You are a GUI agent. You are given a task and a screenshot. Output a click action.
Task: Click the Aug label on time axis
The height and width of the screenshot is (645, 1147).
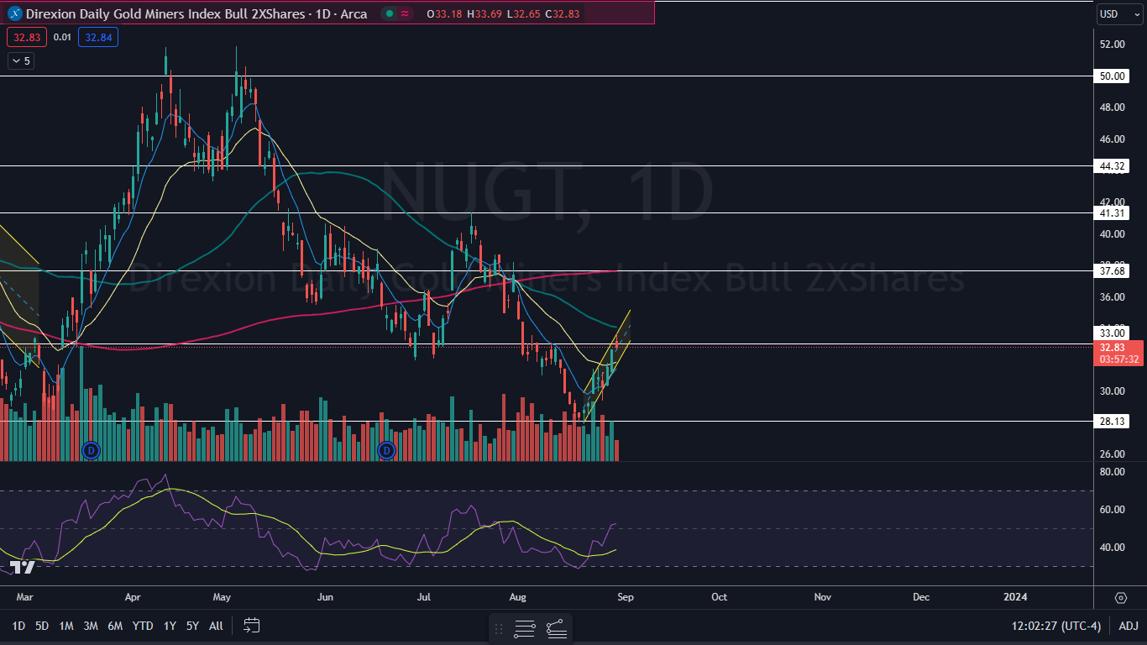518,597
